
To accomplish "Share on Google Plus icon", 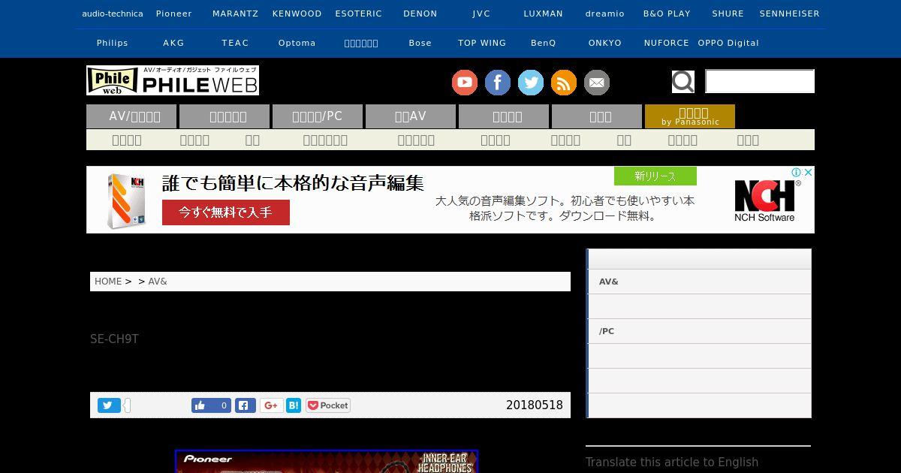I will [x=271, y=405].
